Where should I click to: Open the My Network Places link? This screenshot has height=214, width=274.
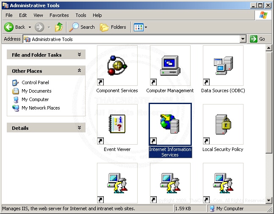41,108
